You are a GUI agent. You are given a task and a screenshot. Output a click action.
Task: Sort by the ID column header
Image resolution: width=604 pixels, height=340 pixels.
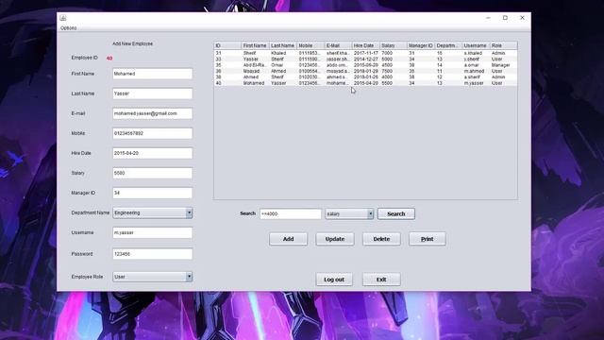click(x=227, y=45)
